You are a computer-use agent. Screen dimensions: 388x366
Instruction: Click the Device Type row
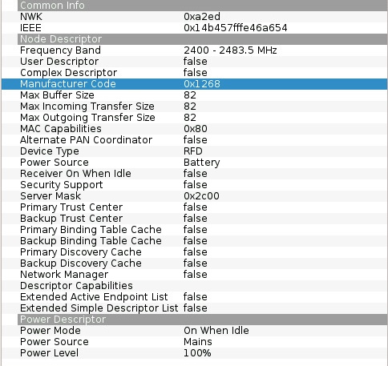tap(195, 151)
